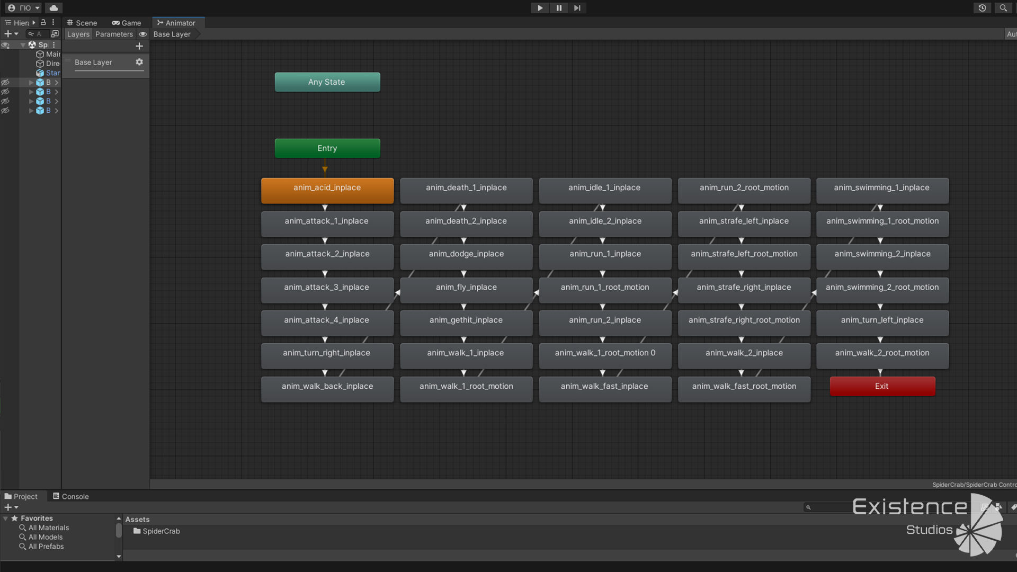Open the undo history icon
Screen dimensions: 1017x572
click(982, 8)
